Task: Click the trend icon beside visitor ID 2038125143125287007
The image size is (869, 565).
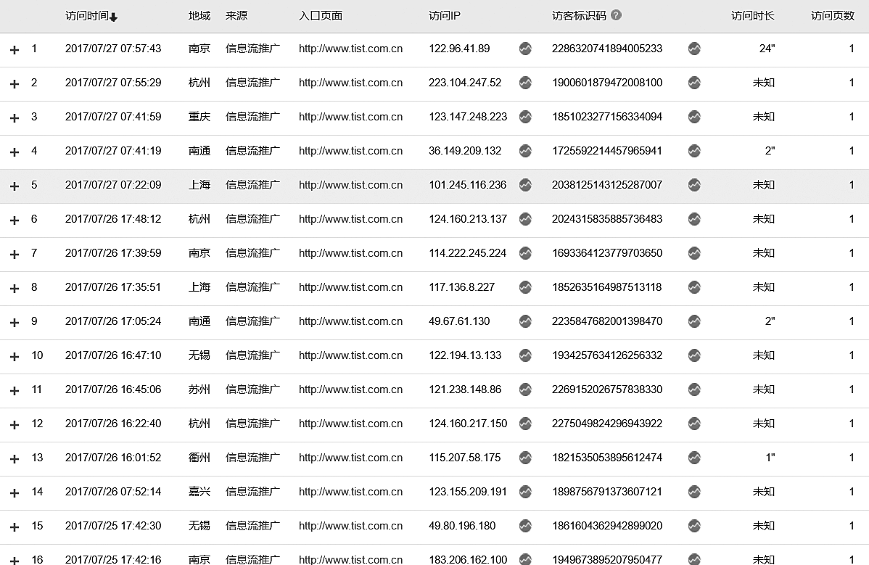Action: coord(694,185)
